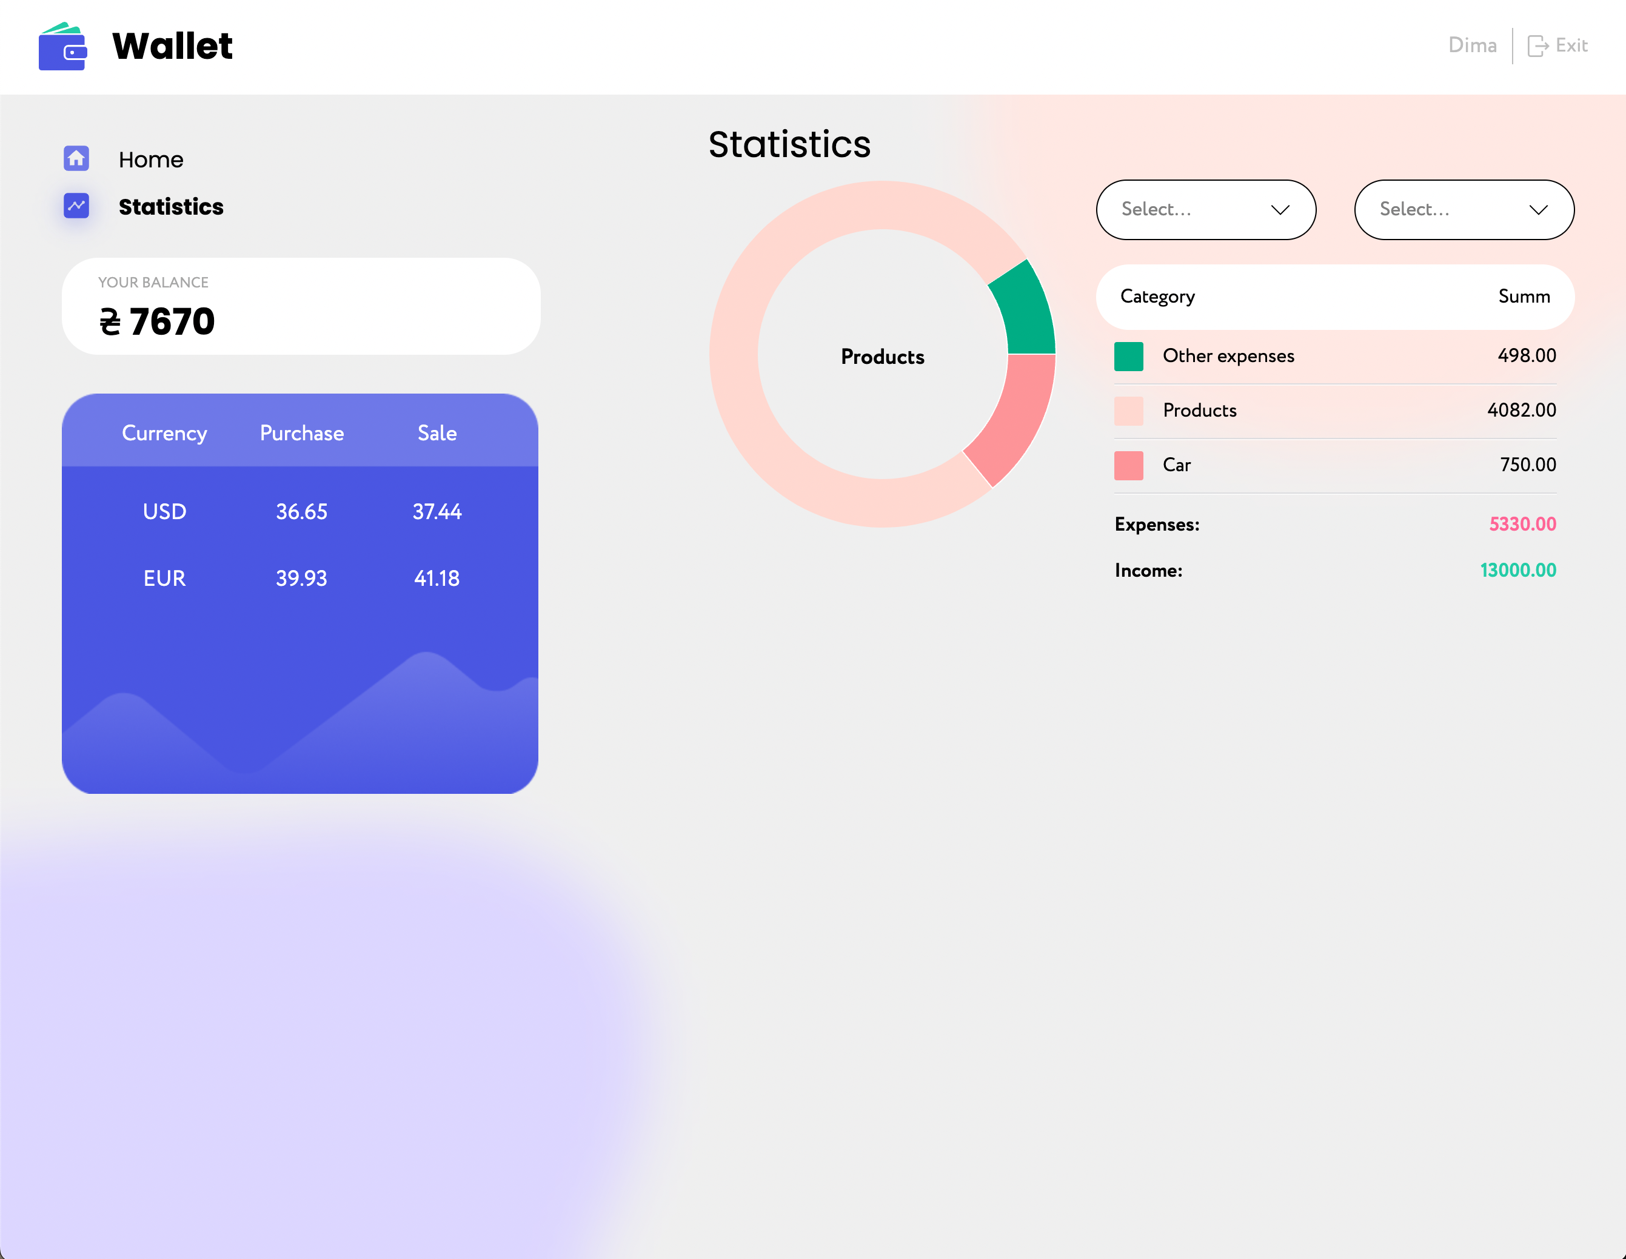Click the Category column header
Image resolution: width=1626 pixels, height=1259 pixels.
click(x=1157, y=297)
